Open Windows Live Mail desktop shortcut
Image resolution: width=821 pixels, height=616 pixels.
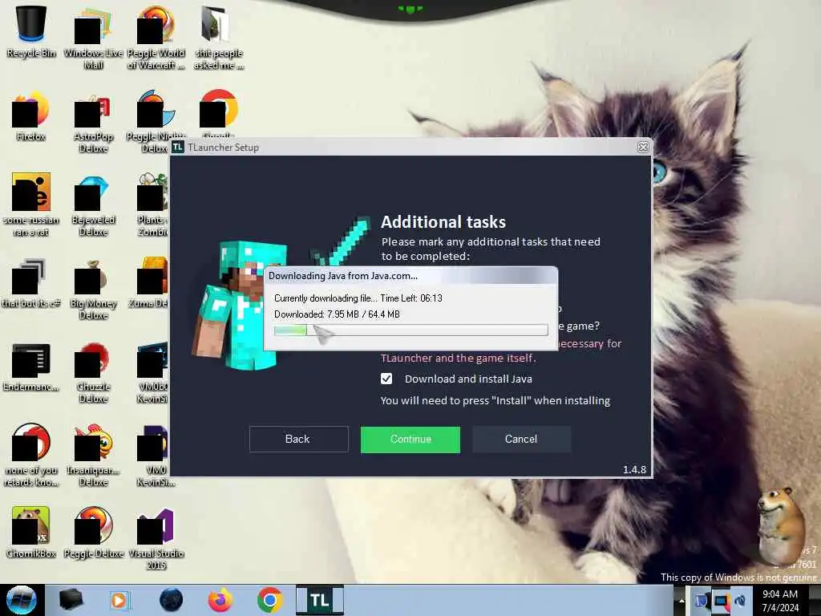pyautogui.click(x=93, y=37)
